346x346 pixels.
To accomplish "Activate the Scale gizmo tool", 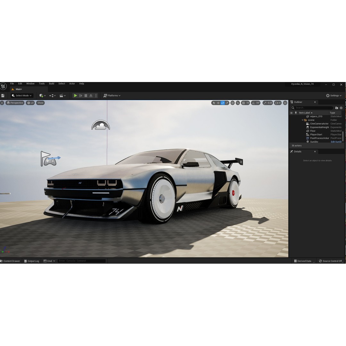I will click(227, 103).
